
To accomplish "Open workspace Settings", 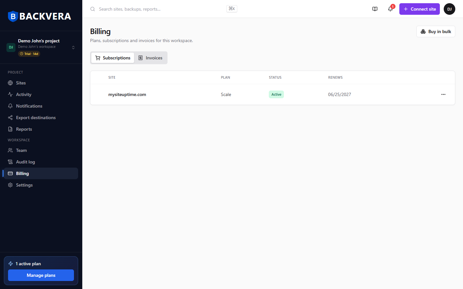I will [41, 185].
